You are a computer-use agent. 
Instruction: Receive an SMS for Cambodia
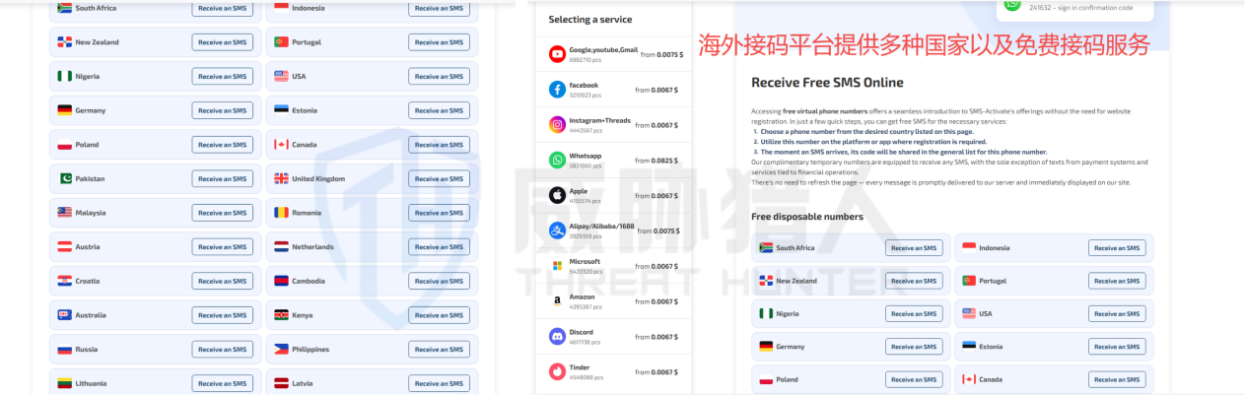(439, 281)
